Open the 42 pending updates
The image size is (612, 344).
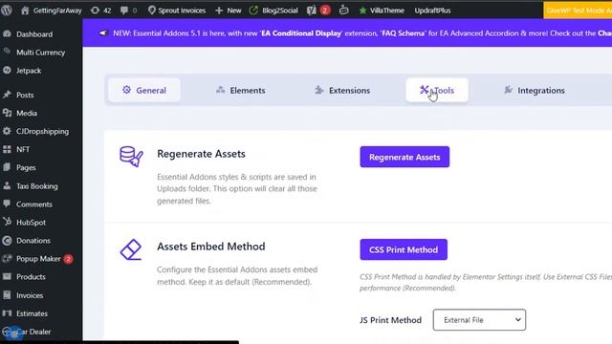click(x=100, y=11)
